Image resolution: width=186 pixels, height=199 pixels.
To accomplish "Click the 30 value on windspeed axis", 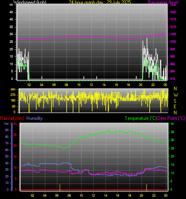I will point(11,34).
